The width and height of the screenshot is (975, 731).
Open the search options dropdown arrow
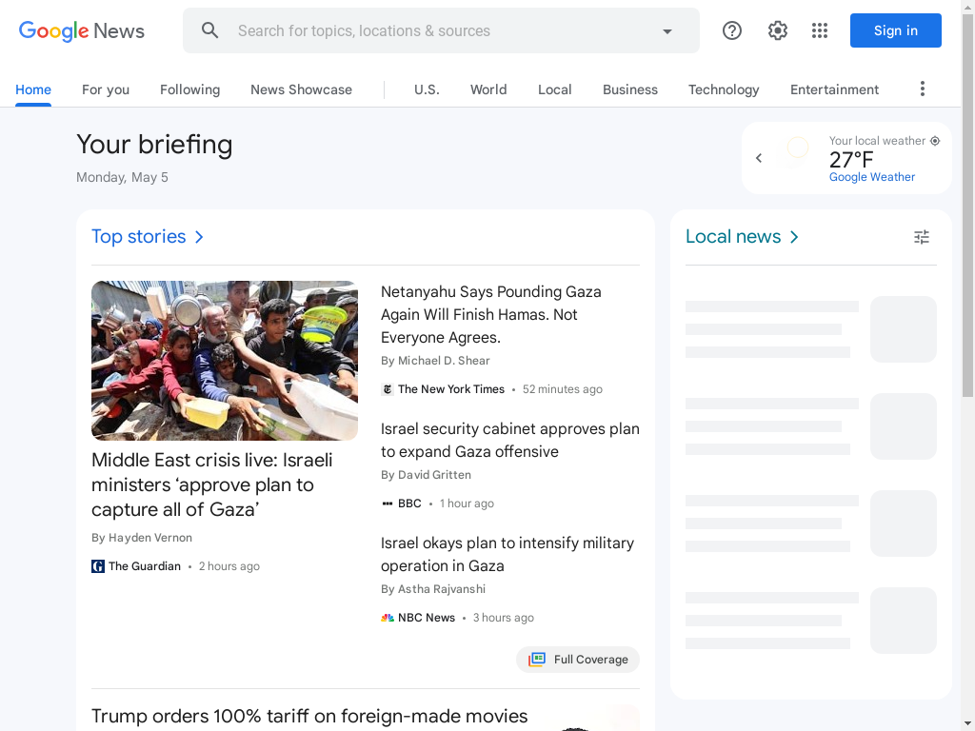click(667, 31)
